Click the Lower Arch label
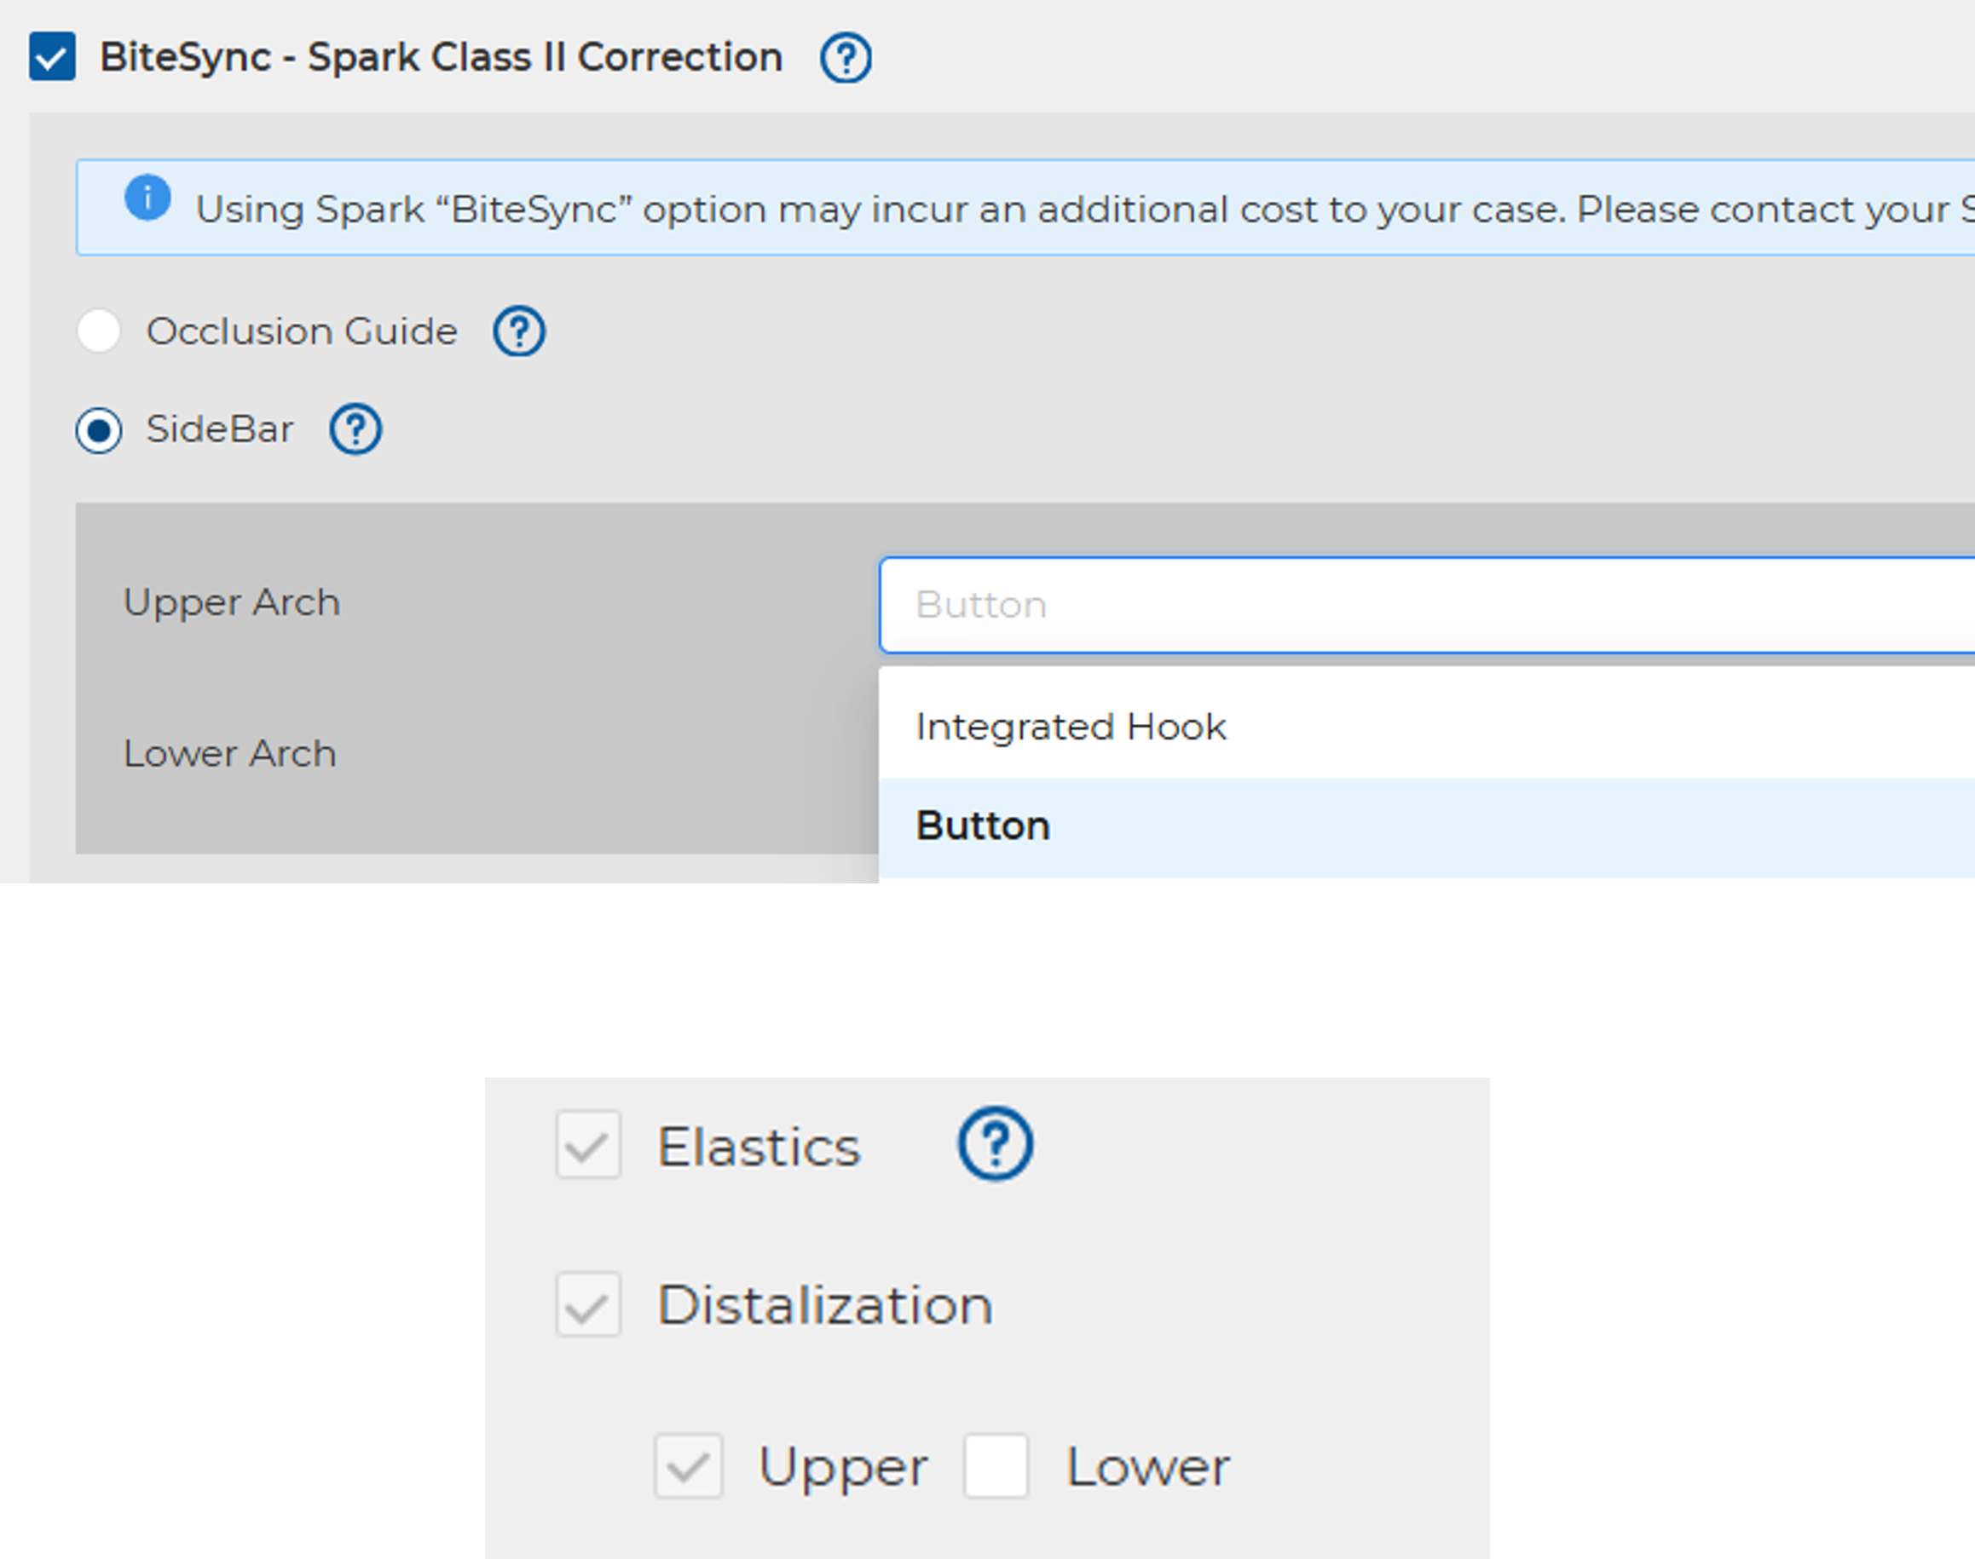 click(229, 754)
